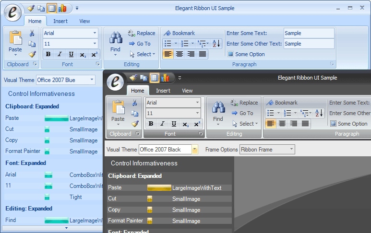
Task: Toggle highlighted quick access list button in blue window
Action: point(51,9)
